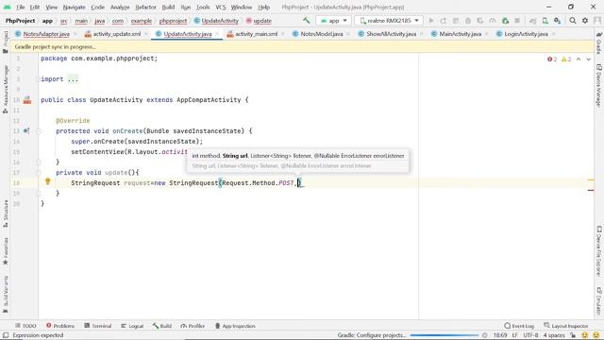The height and width of the screenshot is (340, 604).
Task: Open the Structure side panel
Action: point(6,213)
